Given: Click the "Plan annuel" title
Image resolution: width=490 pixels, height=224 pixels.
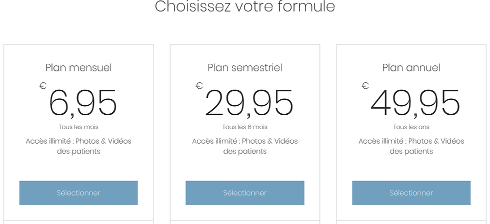Looking at the screenshot, I should [411, 68].
